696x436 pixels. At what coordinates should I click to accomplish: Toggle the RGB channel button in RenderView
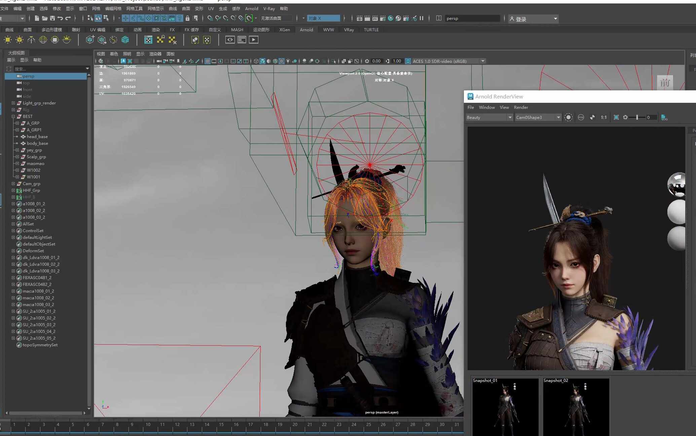point(581,117)
